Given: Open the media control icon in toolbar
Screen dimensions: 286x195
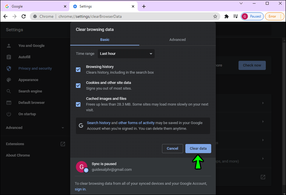Looking at the screenshot, I should 235,16.
